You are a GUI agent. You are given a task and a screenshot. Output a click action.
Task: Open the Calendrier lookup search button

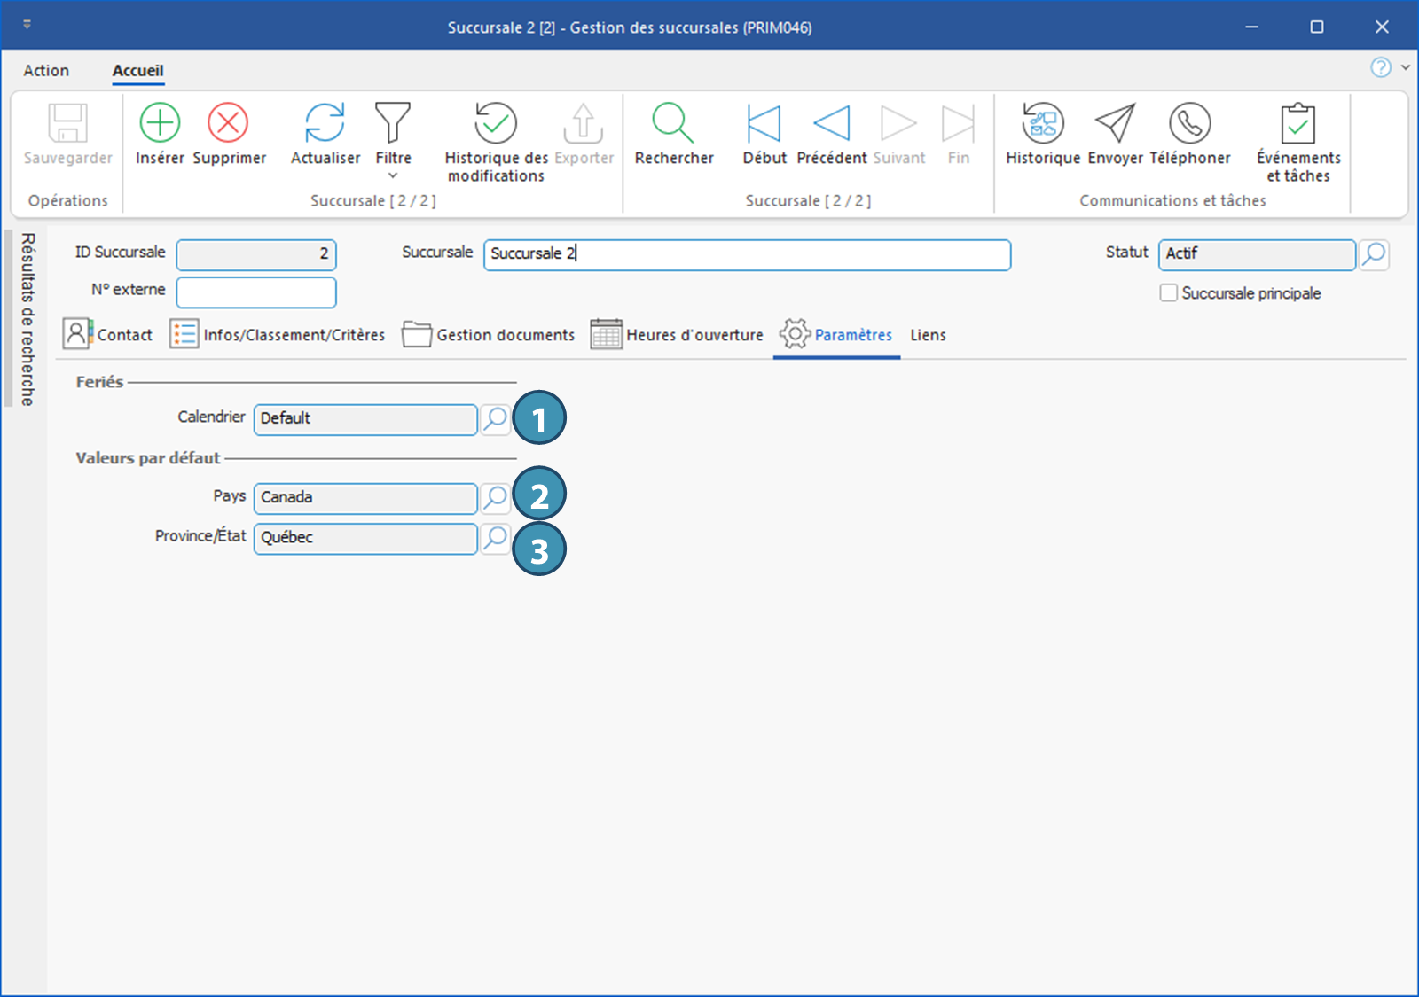click(x=495, y=418)
